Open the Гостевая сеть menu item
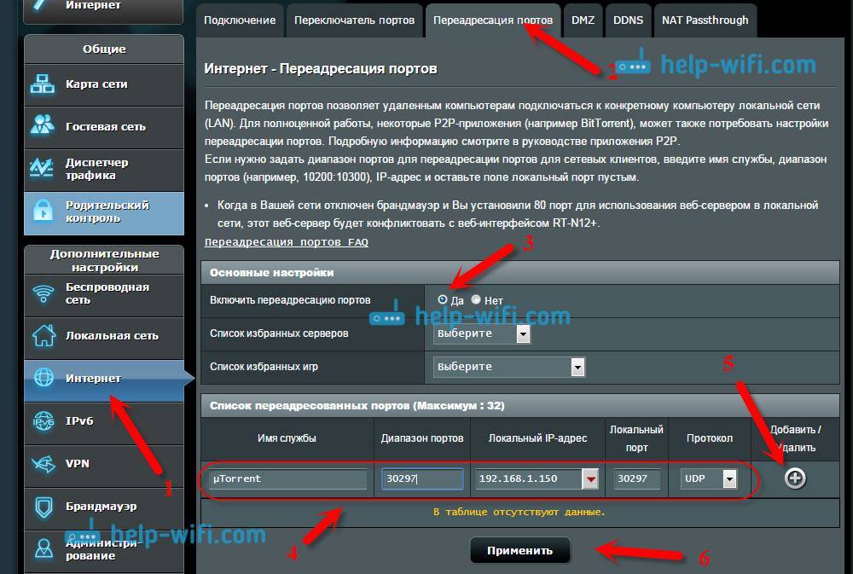The width and height of the screenshot is (853, 574). click(x=104, y=127)
